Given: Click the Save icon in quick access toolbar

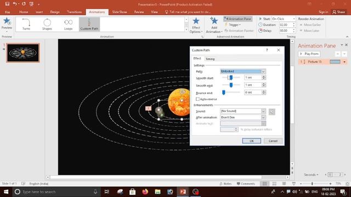Looking at the screenshot, I should [7, 4].
